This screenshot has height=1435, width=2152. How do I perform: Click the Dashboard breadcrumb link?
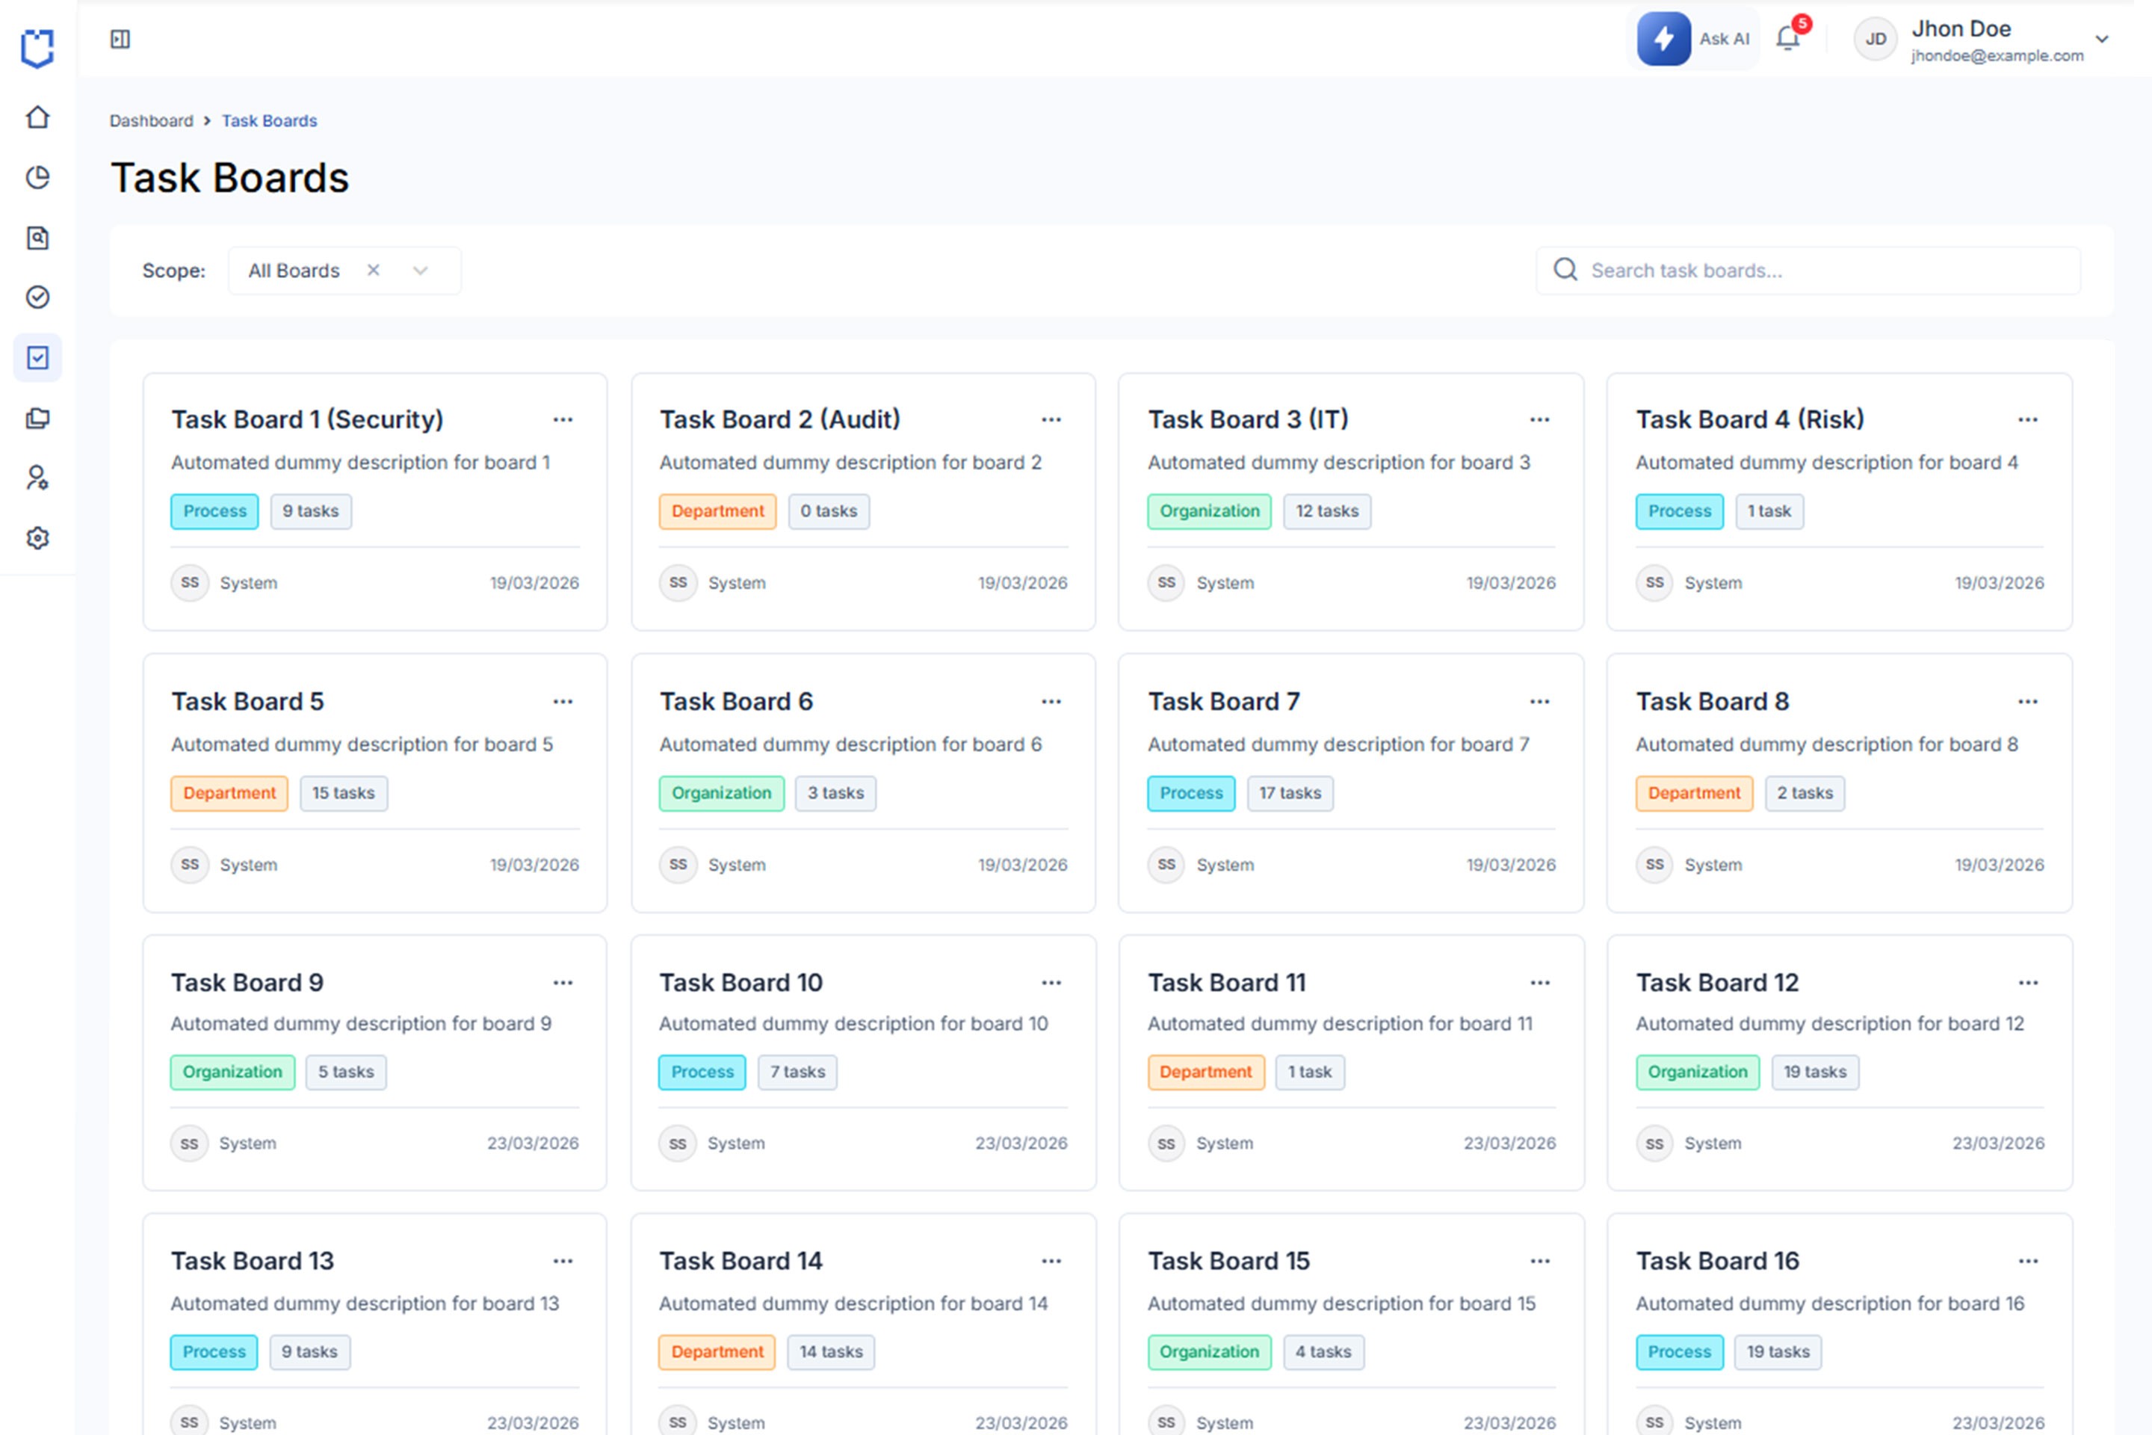tap(151, 121)
